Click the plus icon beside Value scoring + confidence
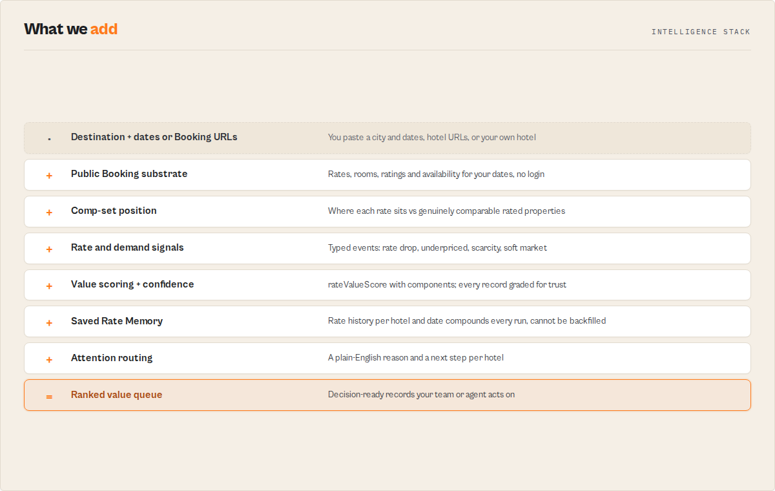Image resolution: width=775 pixels, height=491 pixels. click(x=49, y=286)
